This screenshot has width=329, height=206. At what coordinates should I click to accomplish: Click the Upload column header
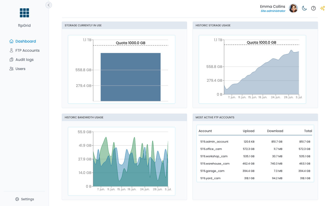249,131
